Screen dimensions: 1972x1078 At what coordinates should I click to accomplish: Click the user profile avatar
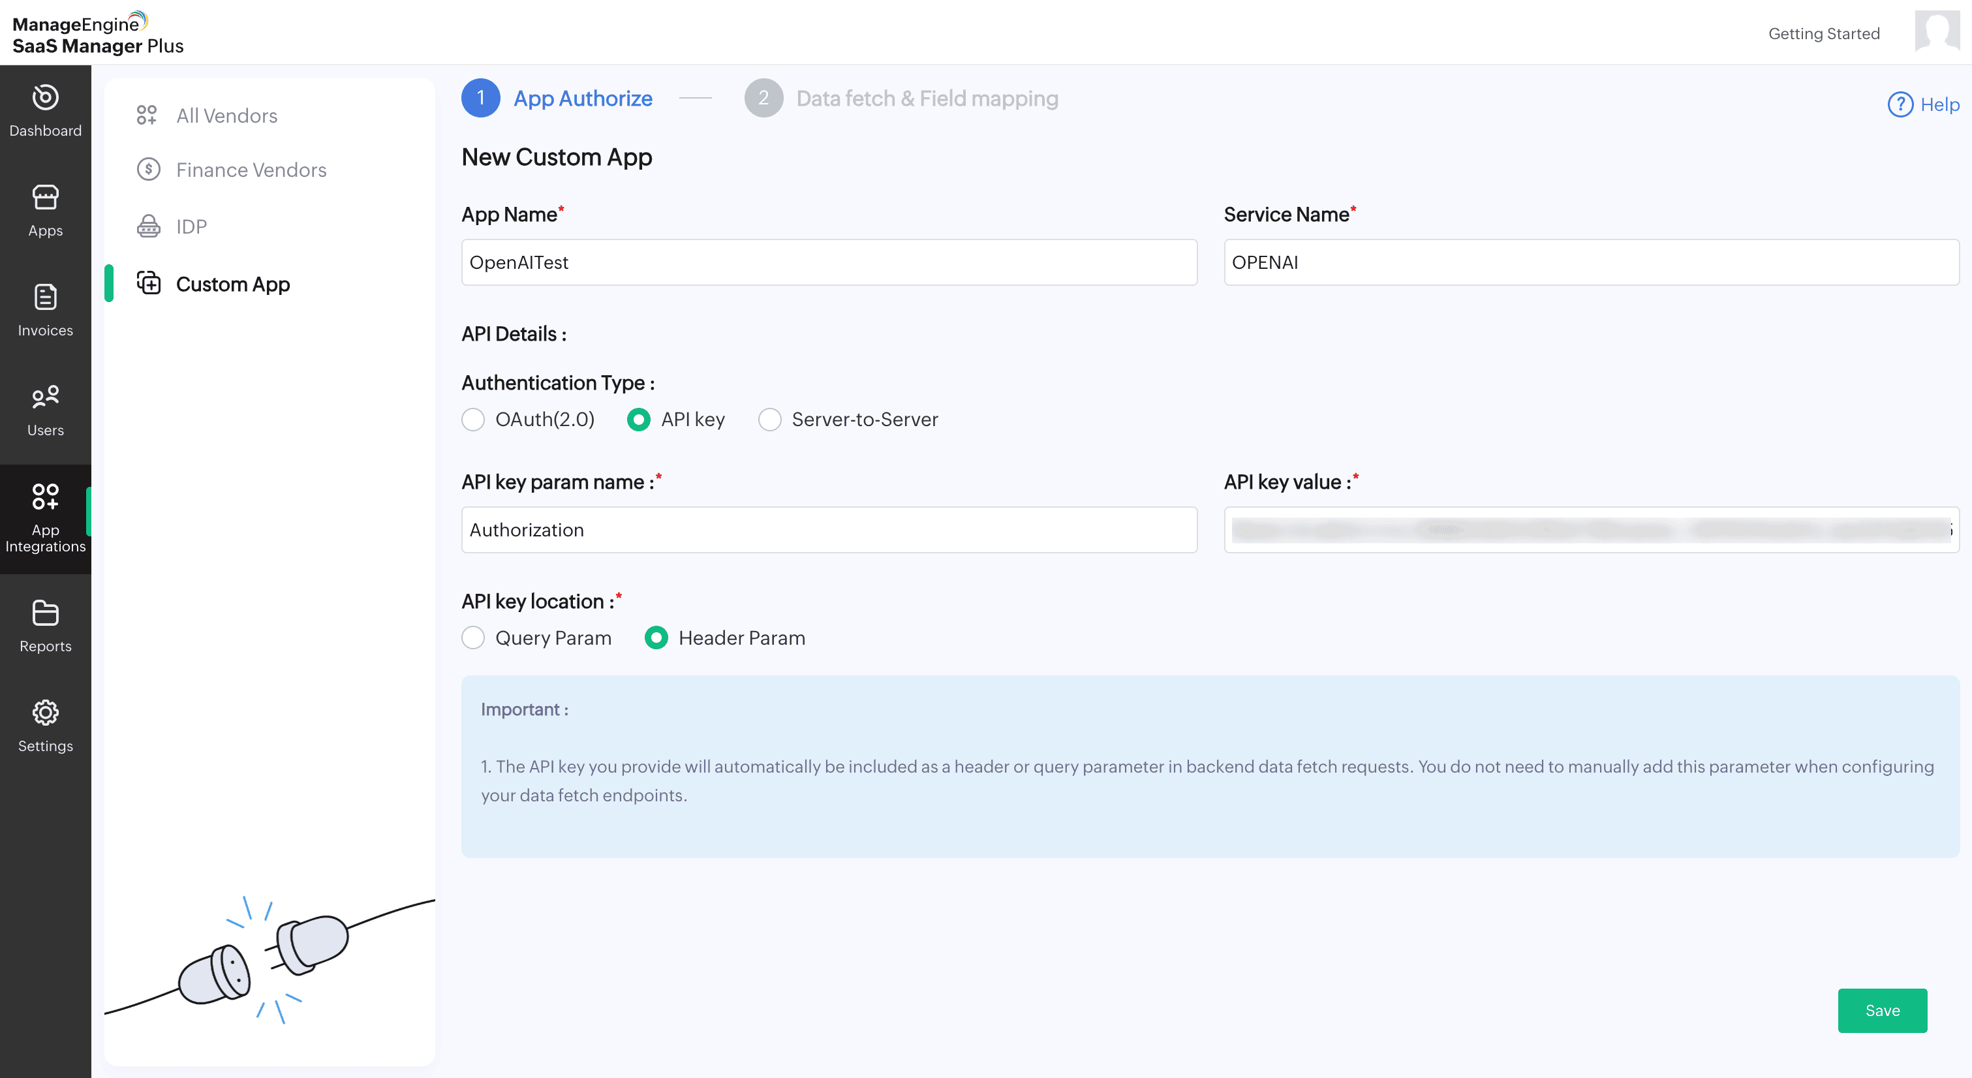(1936, 32)
